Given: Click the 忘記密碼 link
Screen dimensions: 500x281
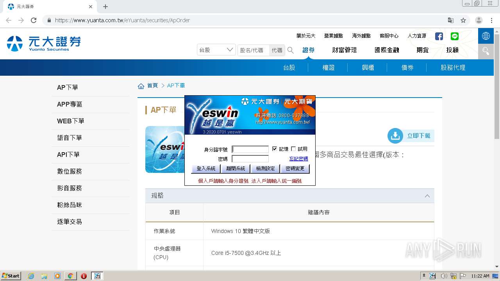Looking at the screenshot, I should [x=298, y=159].
